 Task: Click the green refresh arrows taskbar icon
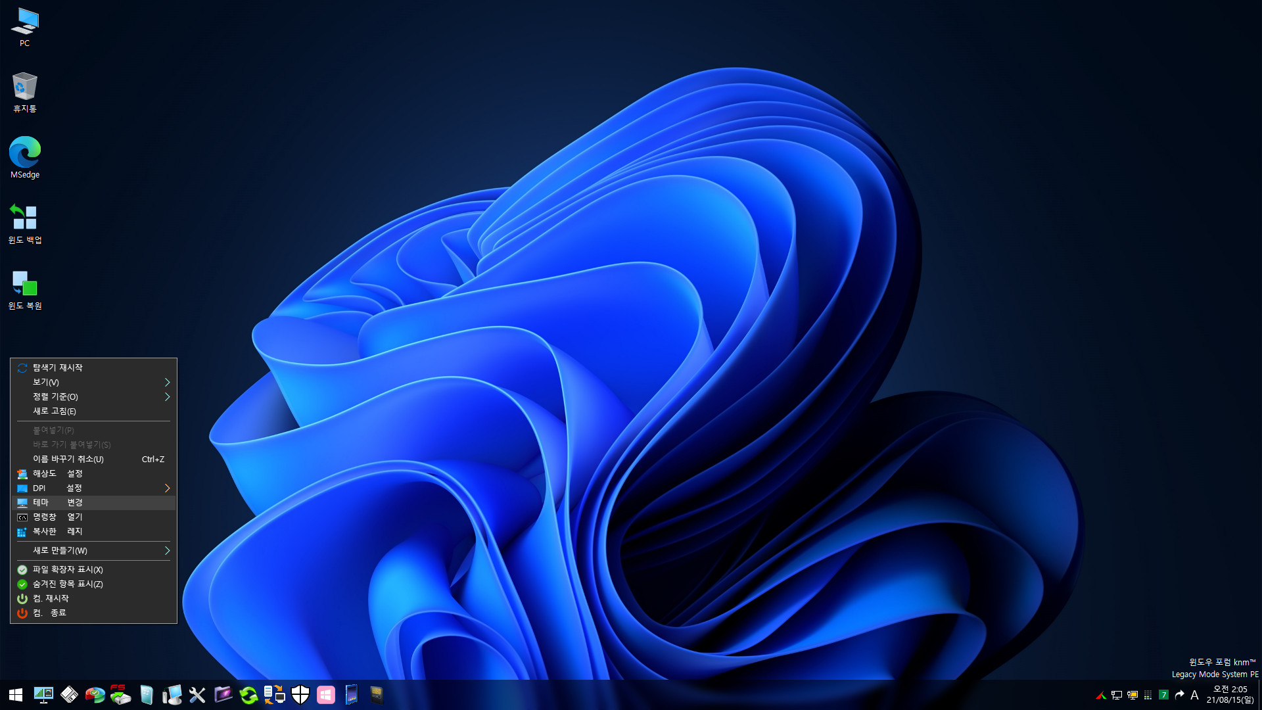point(248,695)
